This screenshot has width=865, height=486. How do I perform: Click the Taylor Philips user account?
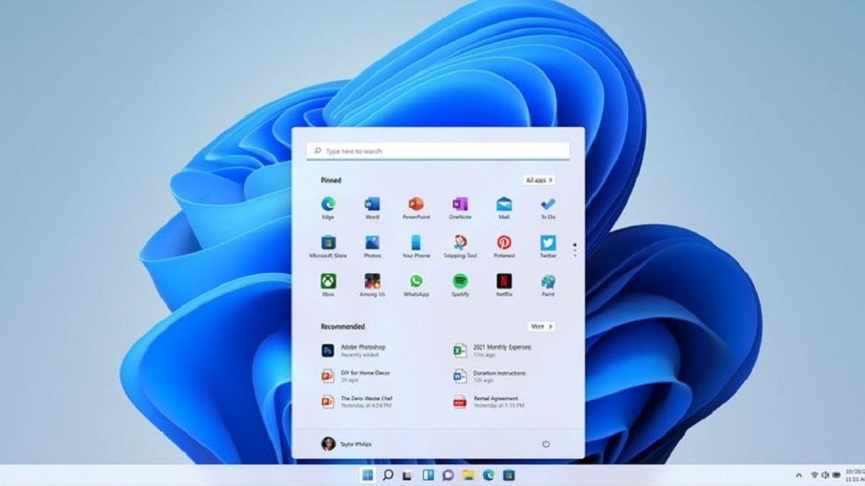tap(347, 444)
